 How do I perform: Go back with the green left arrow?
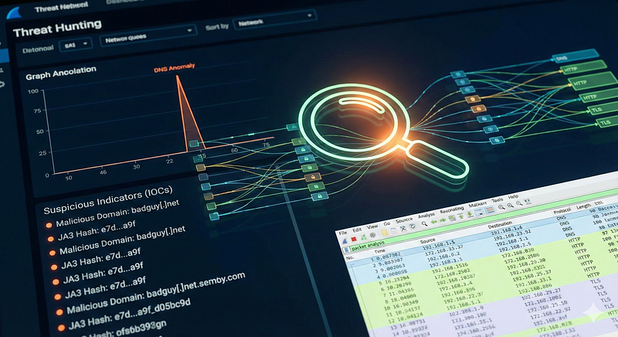point(434,222)
